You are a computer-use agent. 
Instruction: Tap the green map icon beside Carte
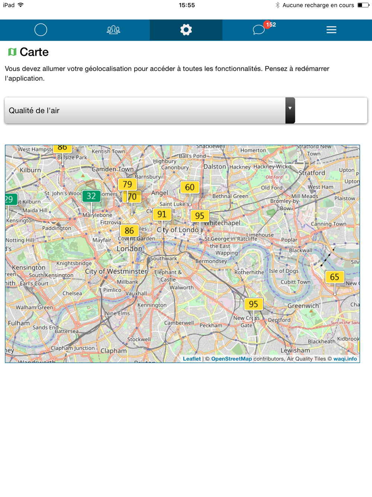(x=12, y=52)
